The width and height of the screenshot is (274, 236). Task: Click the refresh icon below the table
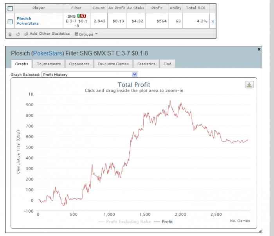pos(18,34)
